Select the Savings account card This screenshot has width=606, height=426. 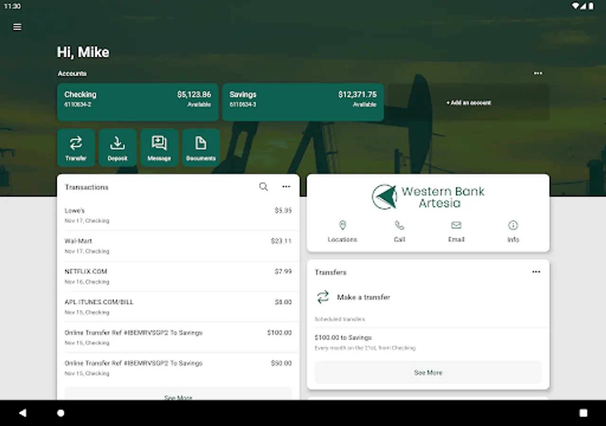[303, 102]
